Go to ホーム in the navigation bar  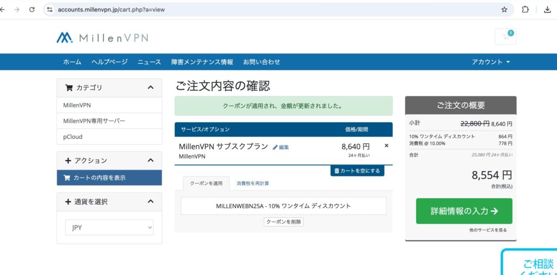coord(72,62)
